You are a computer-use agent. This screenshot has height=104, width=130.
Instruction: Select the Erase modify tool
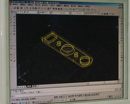(x=14, y=17)
